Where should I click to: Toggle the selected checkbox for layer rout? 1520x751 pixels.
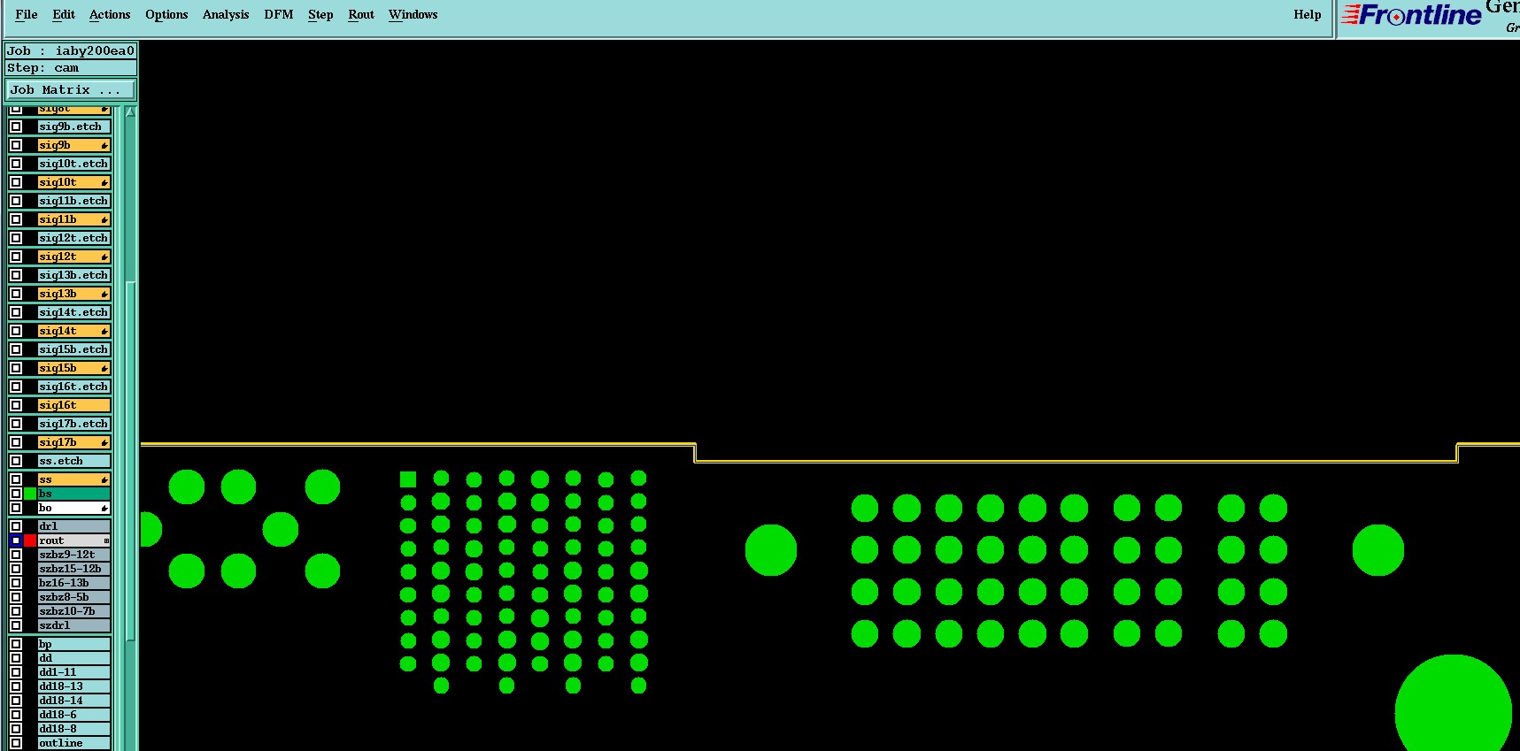point(16,540)
